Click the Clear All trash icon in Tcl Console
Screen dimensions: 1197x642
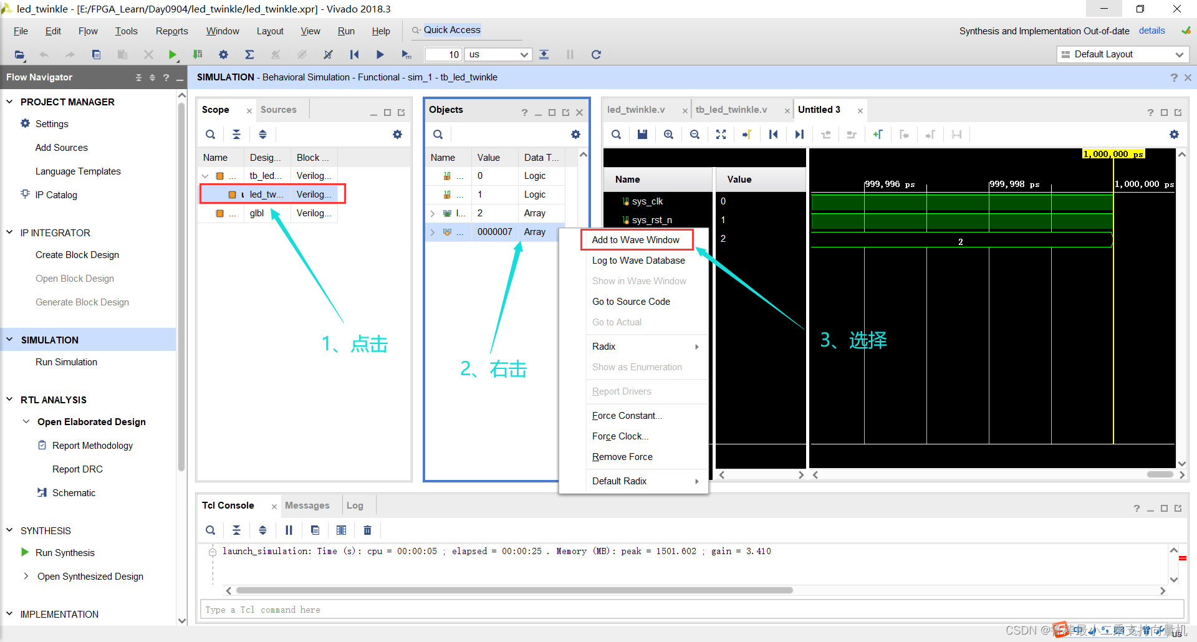(367, 530)
